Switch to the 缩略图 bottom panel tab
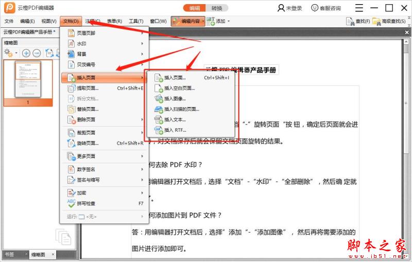The height and width of the screenshot is (262, 412). (38, 254)
